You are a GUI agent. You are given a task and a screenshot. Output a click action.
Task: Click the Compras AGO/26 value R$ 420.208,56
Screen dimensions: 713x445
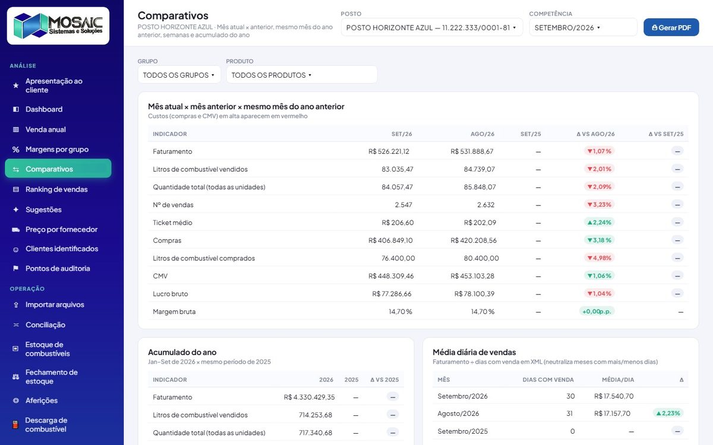474,240
